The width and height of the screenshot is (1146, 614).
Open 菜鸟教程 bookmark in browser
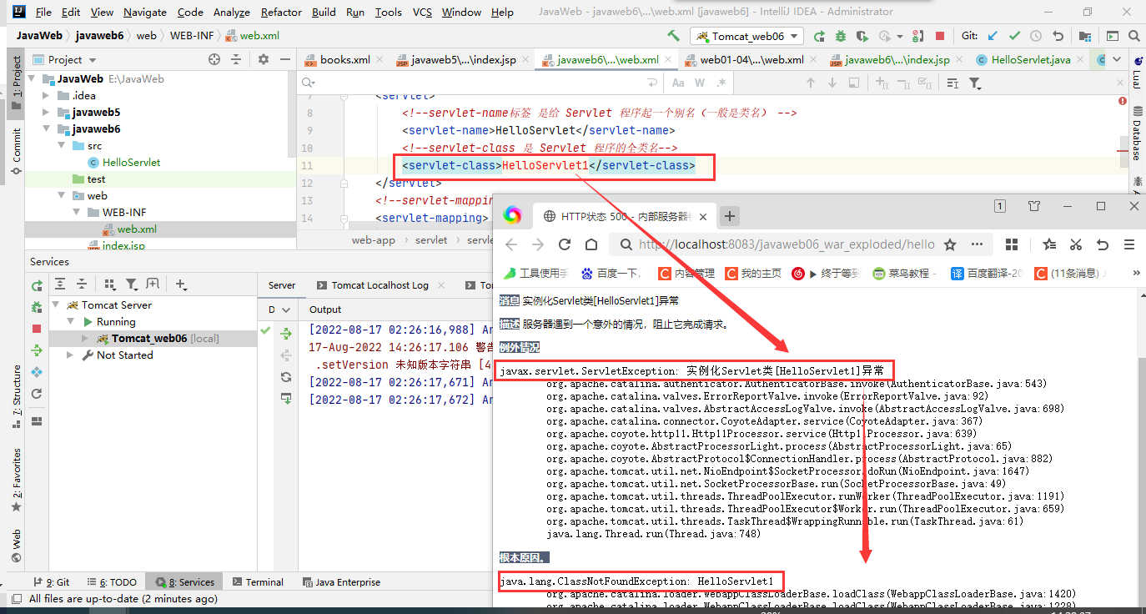[x=904, y=274]
